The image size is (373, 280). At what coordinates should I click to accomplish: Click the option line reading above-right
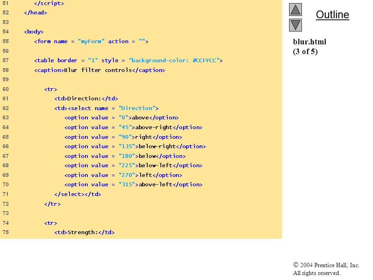click(133, 128)
